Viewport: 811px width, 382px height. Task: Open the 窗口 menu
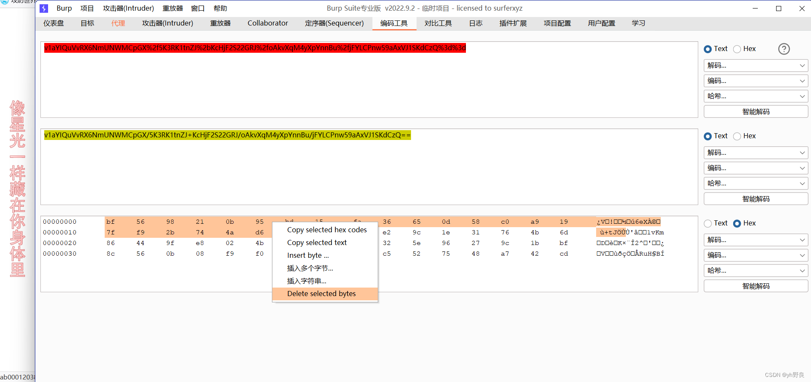198,8
